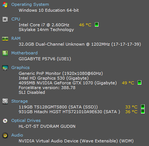Click the monitor Graphics icon
Viewport: 149px width, 146px height.
coord(5,68)
